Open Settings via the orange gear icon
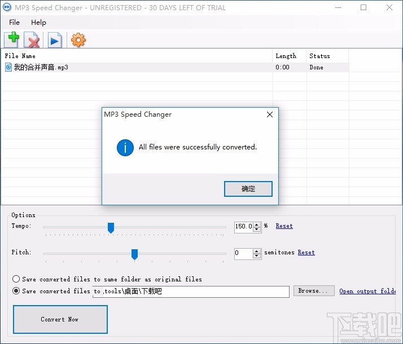This screenshot has height=344, width=403. point(78,40)
